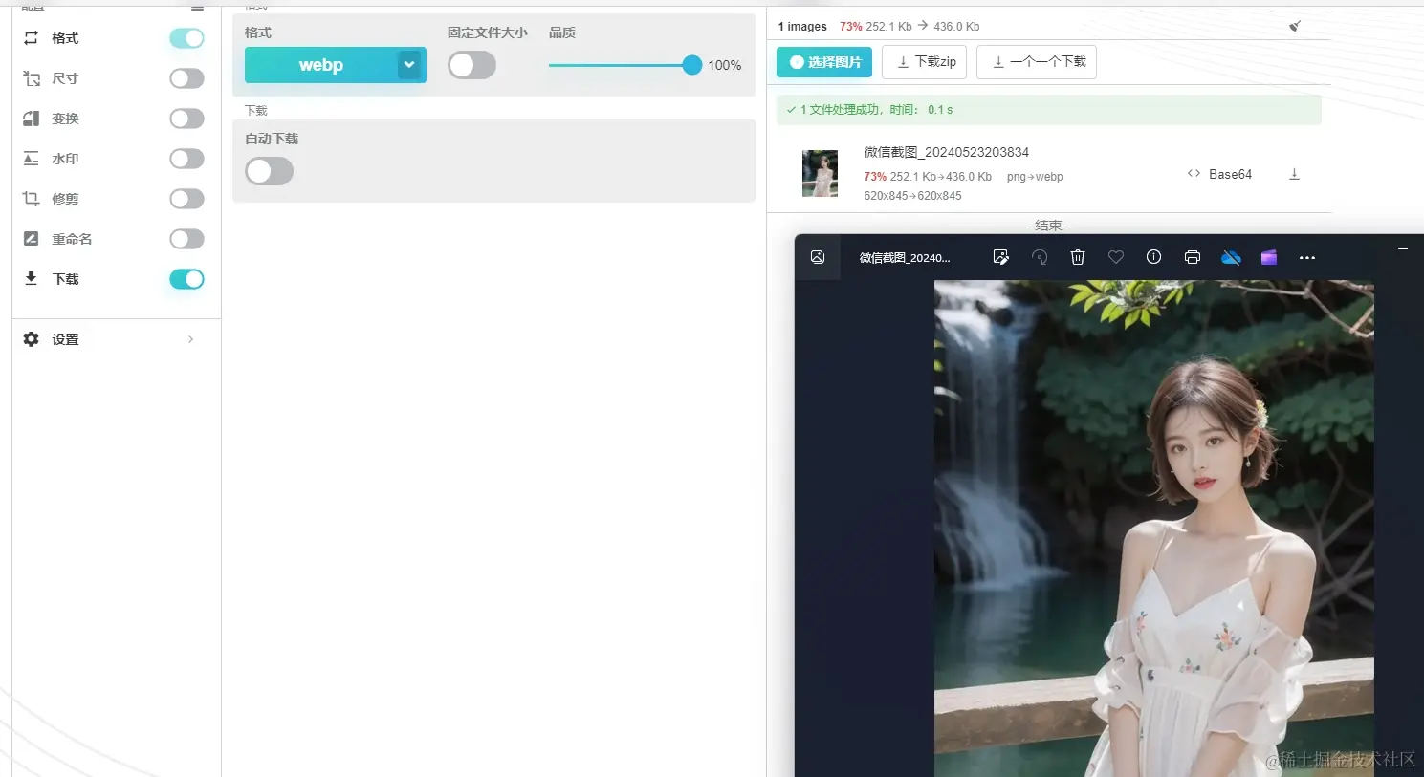Click the 一个一个下载 button
The height and width of the screenshot is (777, 1424).
click(x=1037, y=62)
